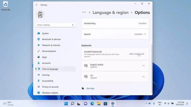Open the weather widget showing 83°F Cloudy
The height and width of the screenshot is (107, 191).
click(x=8, y=104)
